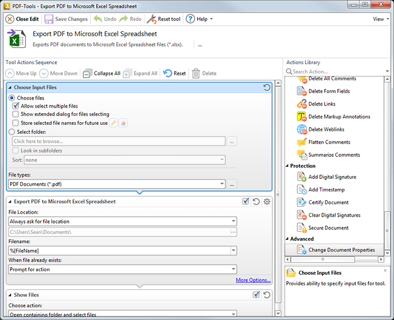394x320 pixels.
Task: Browse export file location ellipsis
Action: pyautogui.click(x=233, y=232)
